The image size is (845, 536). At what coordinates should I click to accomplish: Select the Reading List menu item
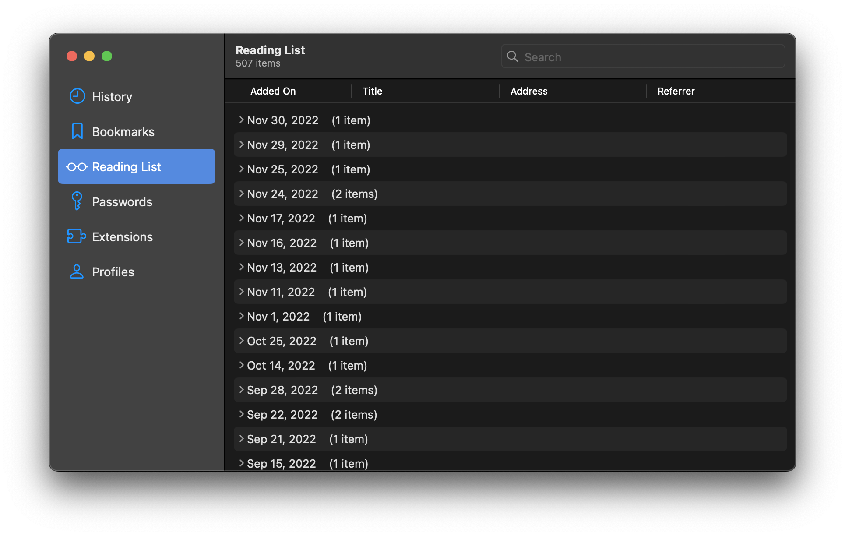(x=136, y=166)
